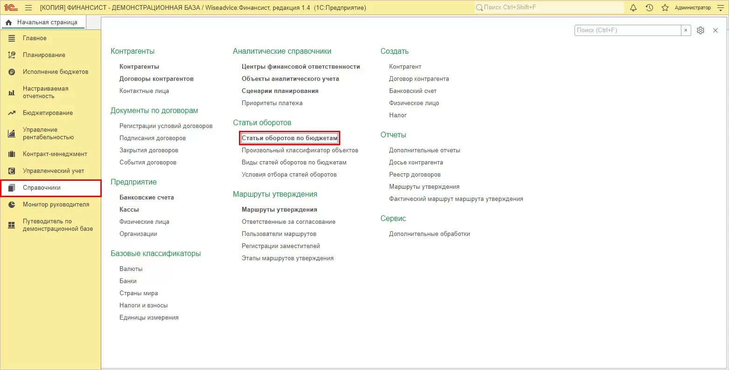The image size is (729, 370).
Task: Clear the menu search field with x
Action: pyautogui.click(x=686, y=30)
